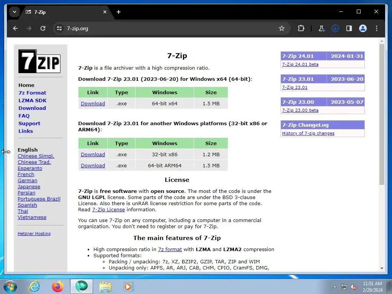The width and height of the screenshot is (392, 294).
Task: Open the 7z Format page
Action: (32, 93)
